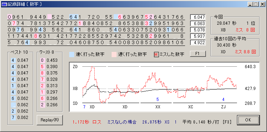
Task: Click the ミスなしの場合 label
Action: (x=122, y=122)
